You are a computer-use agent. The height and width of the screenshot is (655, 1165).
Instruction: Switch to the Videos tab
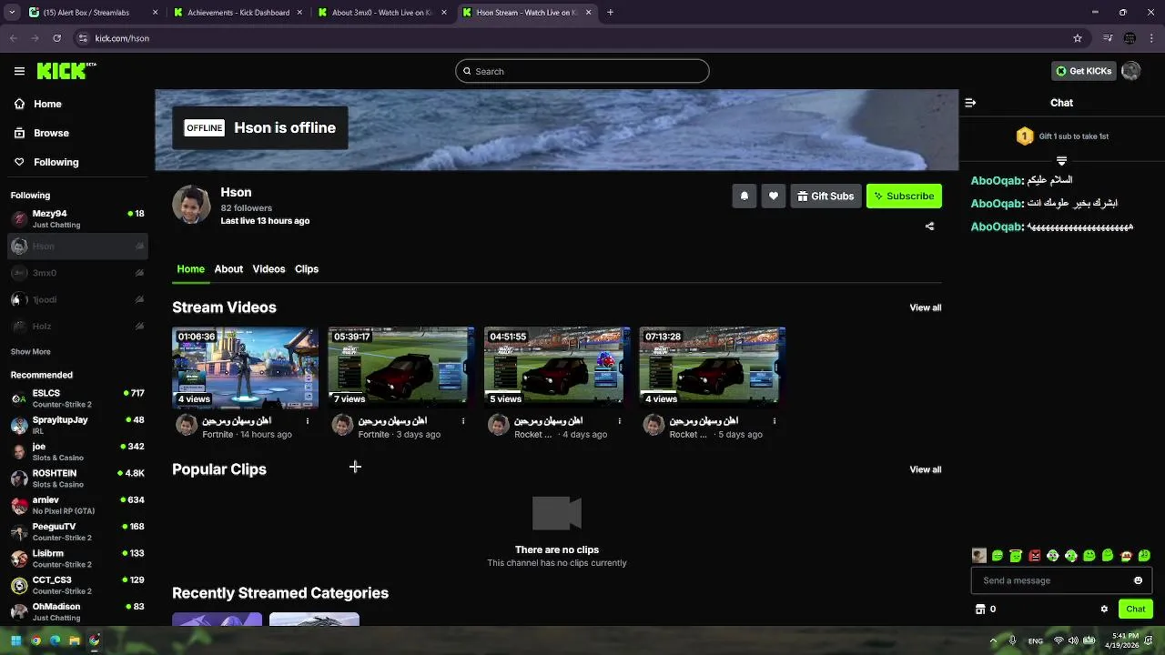click(268, 269)
